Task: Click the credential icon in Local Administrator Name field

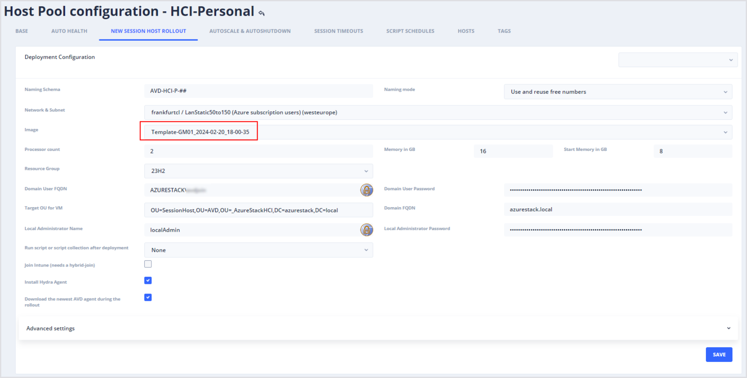Action: pos(366,230)
